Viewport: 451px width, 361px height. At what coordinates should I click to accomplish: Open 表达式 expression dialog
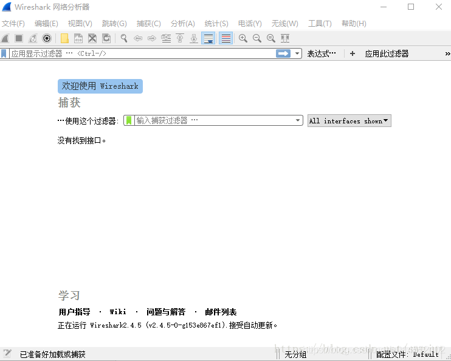pyautogui.click(x=322, y=54)
